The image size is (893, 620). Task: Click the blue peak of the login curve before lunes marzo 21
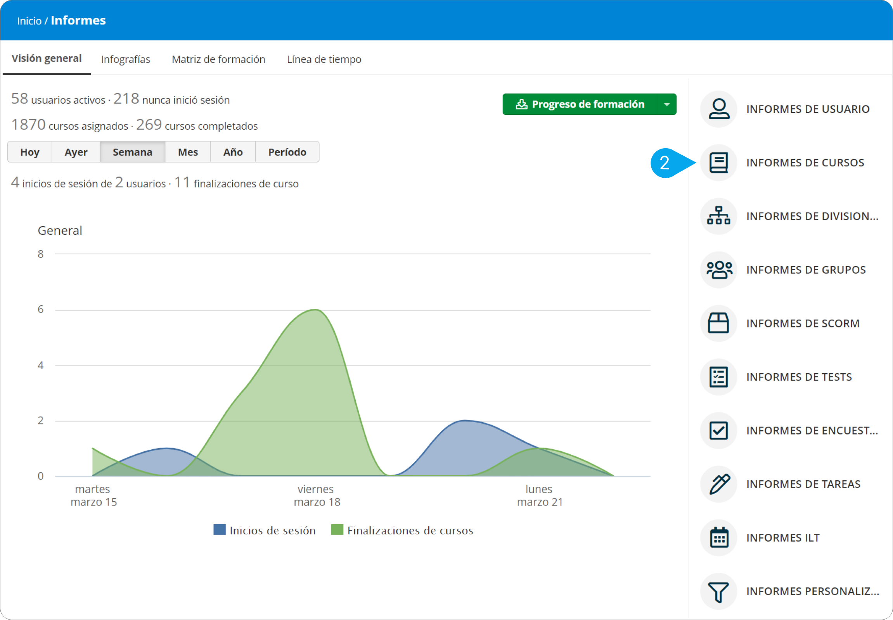pyautogui.click(x=465, y=421)
